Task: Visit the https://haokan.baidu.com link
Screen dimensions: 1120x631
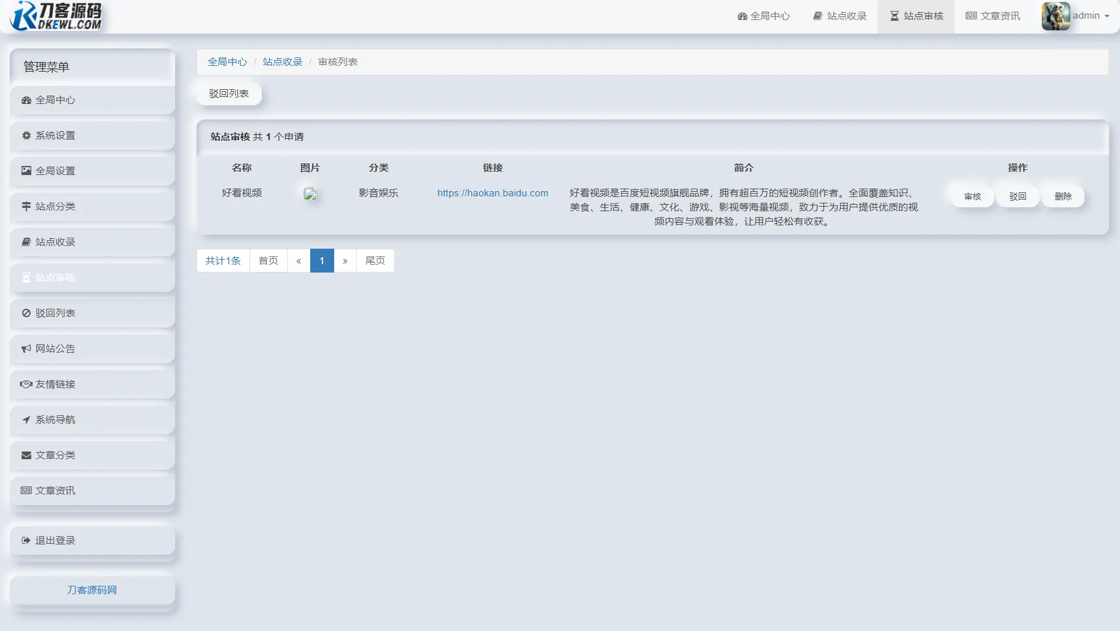Action: click(x=492, y=192)
